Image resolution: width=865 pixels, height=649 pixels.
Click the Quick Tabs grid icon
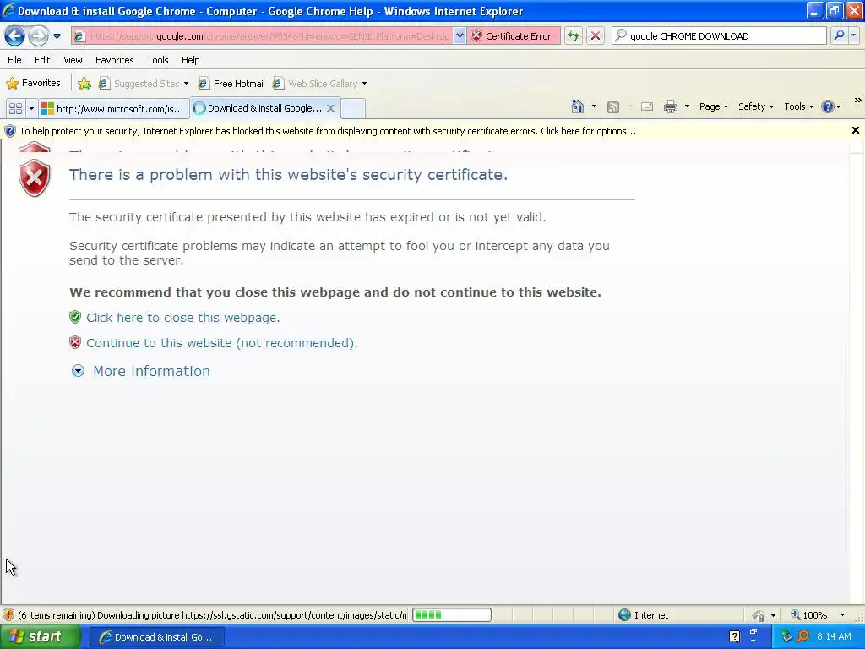coord(15,109)
